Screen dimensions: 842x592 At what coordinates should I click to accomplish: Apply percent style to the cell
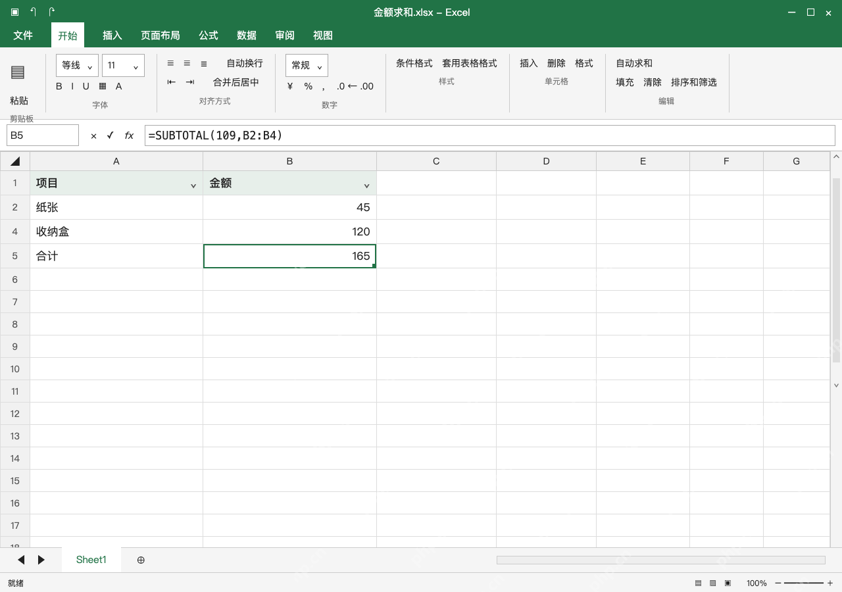[309, 86]
